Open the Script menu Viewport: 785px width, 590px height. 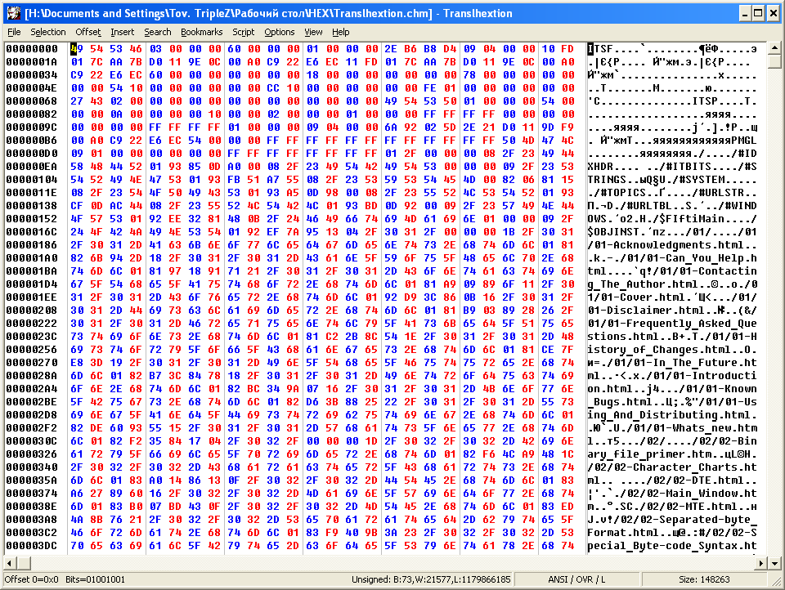point(244,32)
